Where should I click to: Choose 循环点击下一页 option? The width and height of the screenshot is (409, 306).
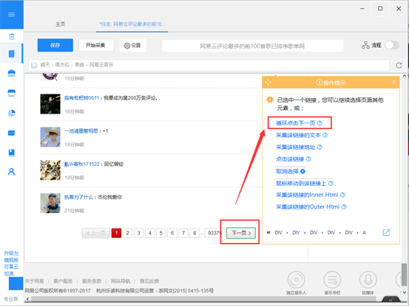pyautogui.click(x=296, y=123)
